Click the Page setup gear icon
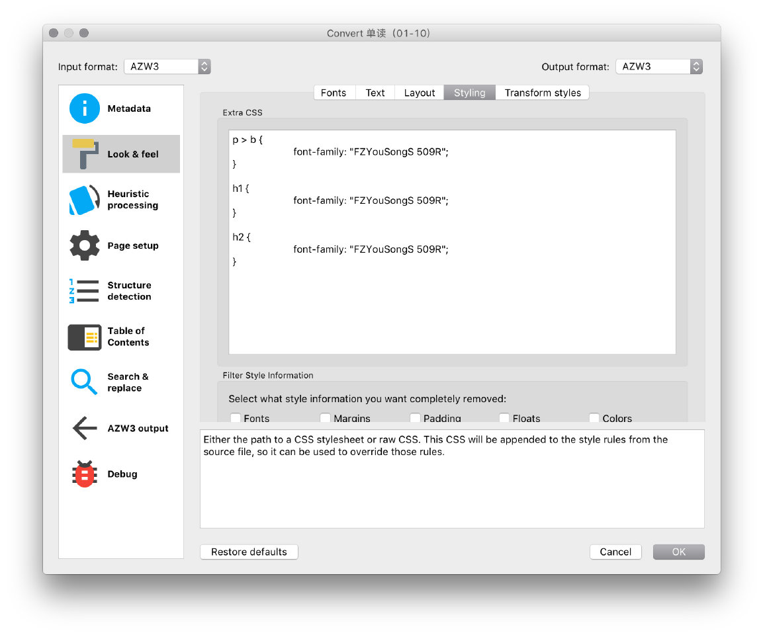This screenshot has height=635, width=763. (x=85, y=245)
